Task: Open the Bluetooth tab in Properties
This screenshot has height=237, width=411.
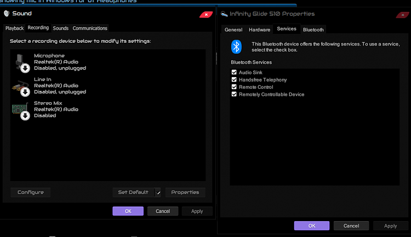Action: click(x=313, y=30)
